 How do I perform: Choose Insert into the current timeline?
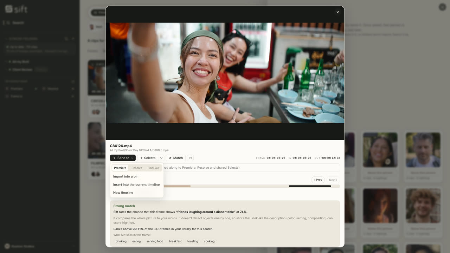click(x=137, y=184)
